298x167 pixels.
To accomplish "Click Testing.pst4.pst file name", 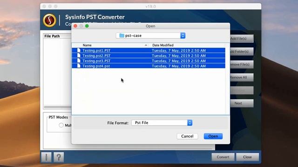I will 96,66.
